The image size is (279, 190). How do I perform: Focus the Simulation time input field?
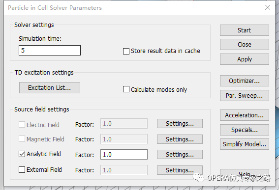click(x=50, y=50)
